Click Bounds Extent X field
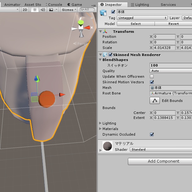Screen dimensions: 192x192 [x=164, y=118]
